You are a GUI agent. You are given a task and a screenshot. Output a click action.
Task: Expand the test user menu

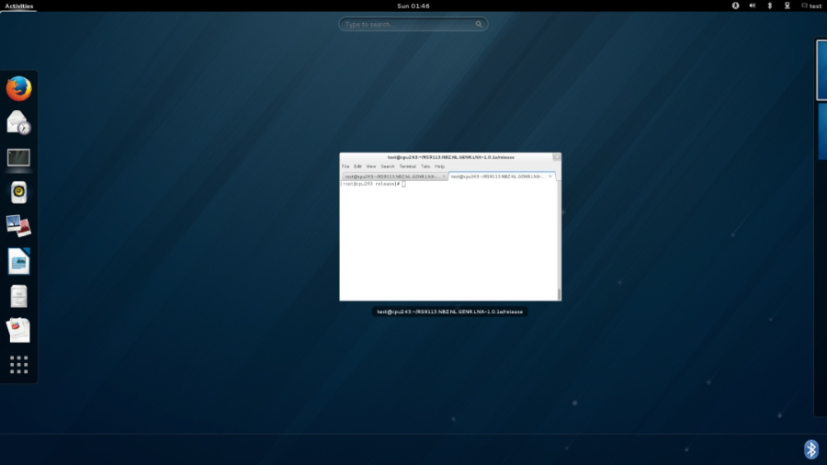click(811, 6)
